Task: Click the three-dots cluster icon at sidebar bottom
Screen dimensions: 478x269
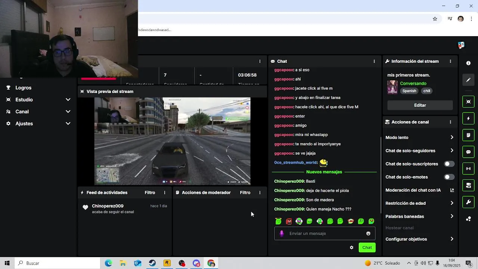Action: (468, 219)
